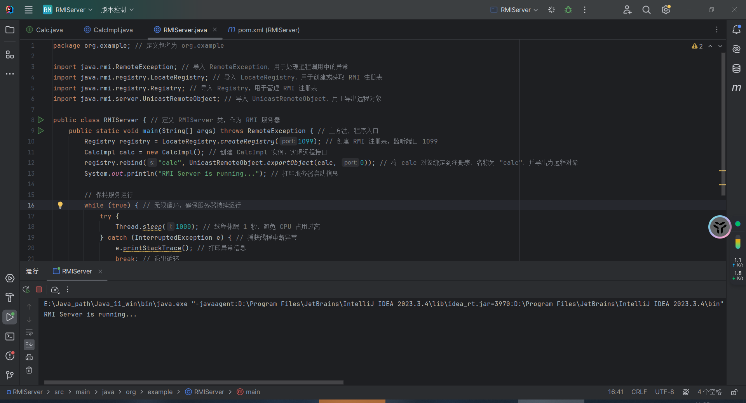Click the down stack trace arrow in console
This screenshot has width=746, height=403.
[x=29, y=320]
